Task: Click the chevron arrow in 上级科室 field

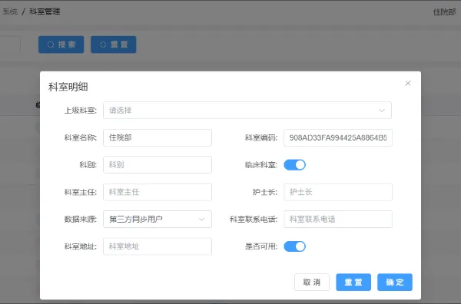Action: 382,111
